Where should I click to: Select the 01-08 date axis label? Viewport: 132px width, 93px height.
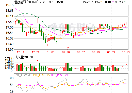click(51, 52)
